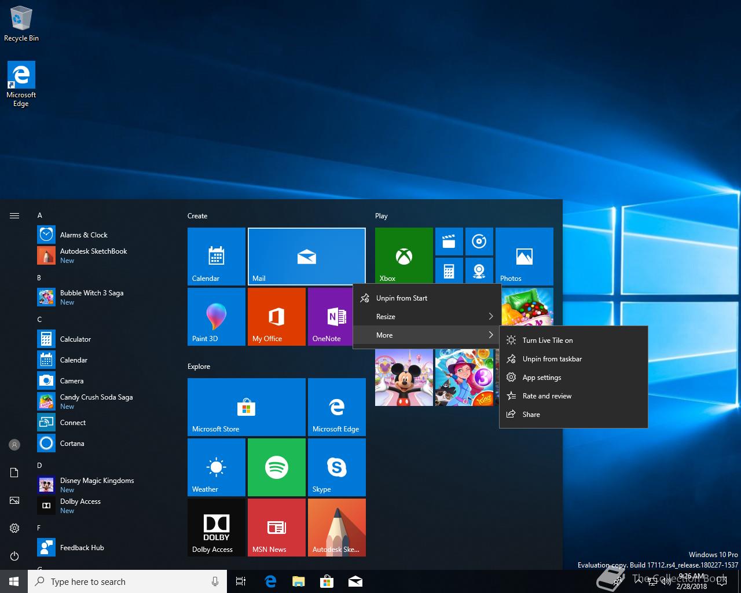Open App settings from context menu
This screenshot has width=741, height=593.
pos(574,378)
